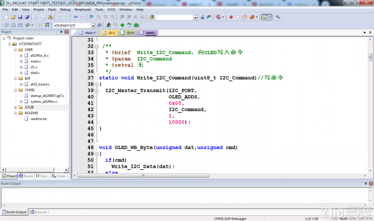Open the Debug menu

65,10
